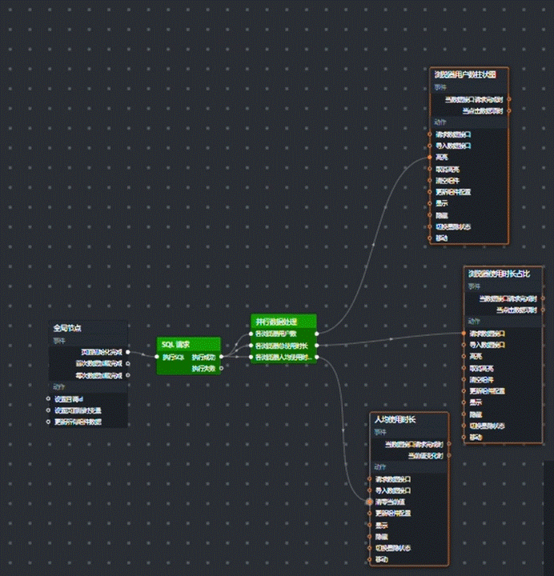The height and width of the screenshot is (576, 554).
Task: Click the 执行SQL label on SQL 请求 node
Action: (x=173, y=357)
